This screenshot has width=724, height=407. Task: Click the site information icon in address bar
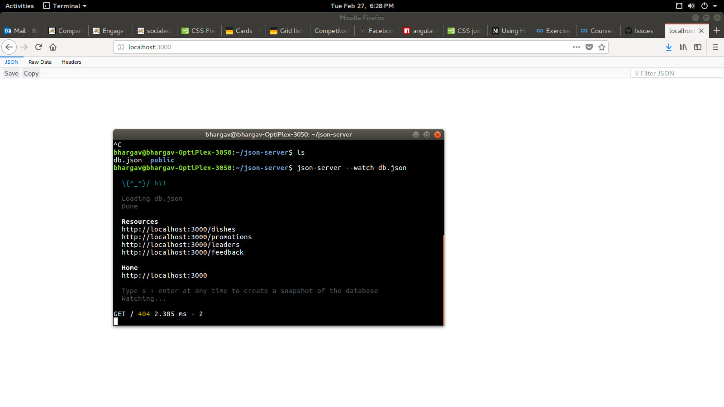(x=119, y=47)
